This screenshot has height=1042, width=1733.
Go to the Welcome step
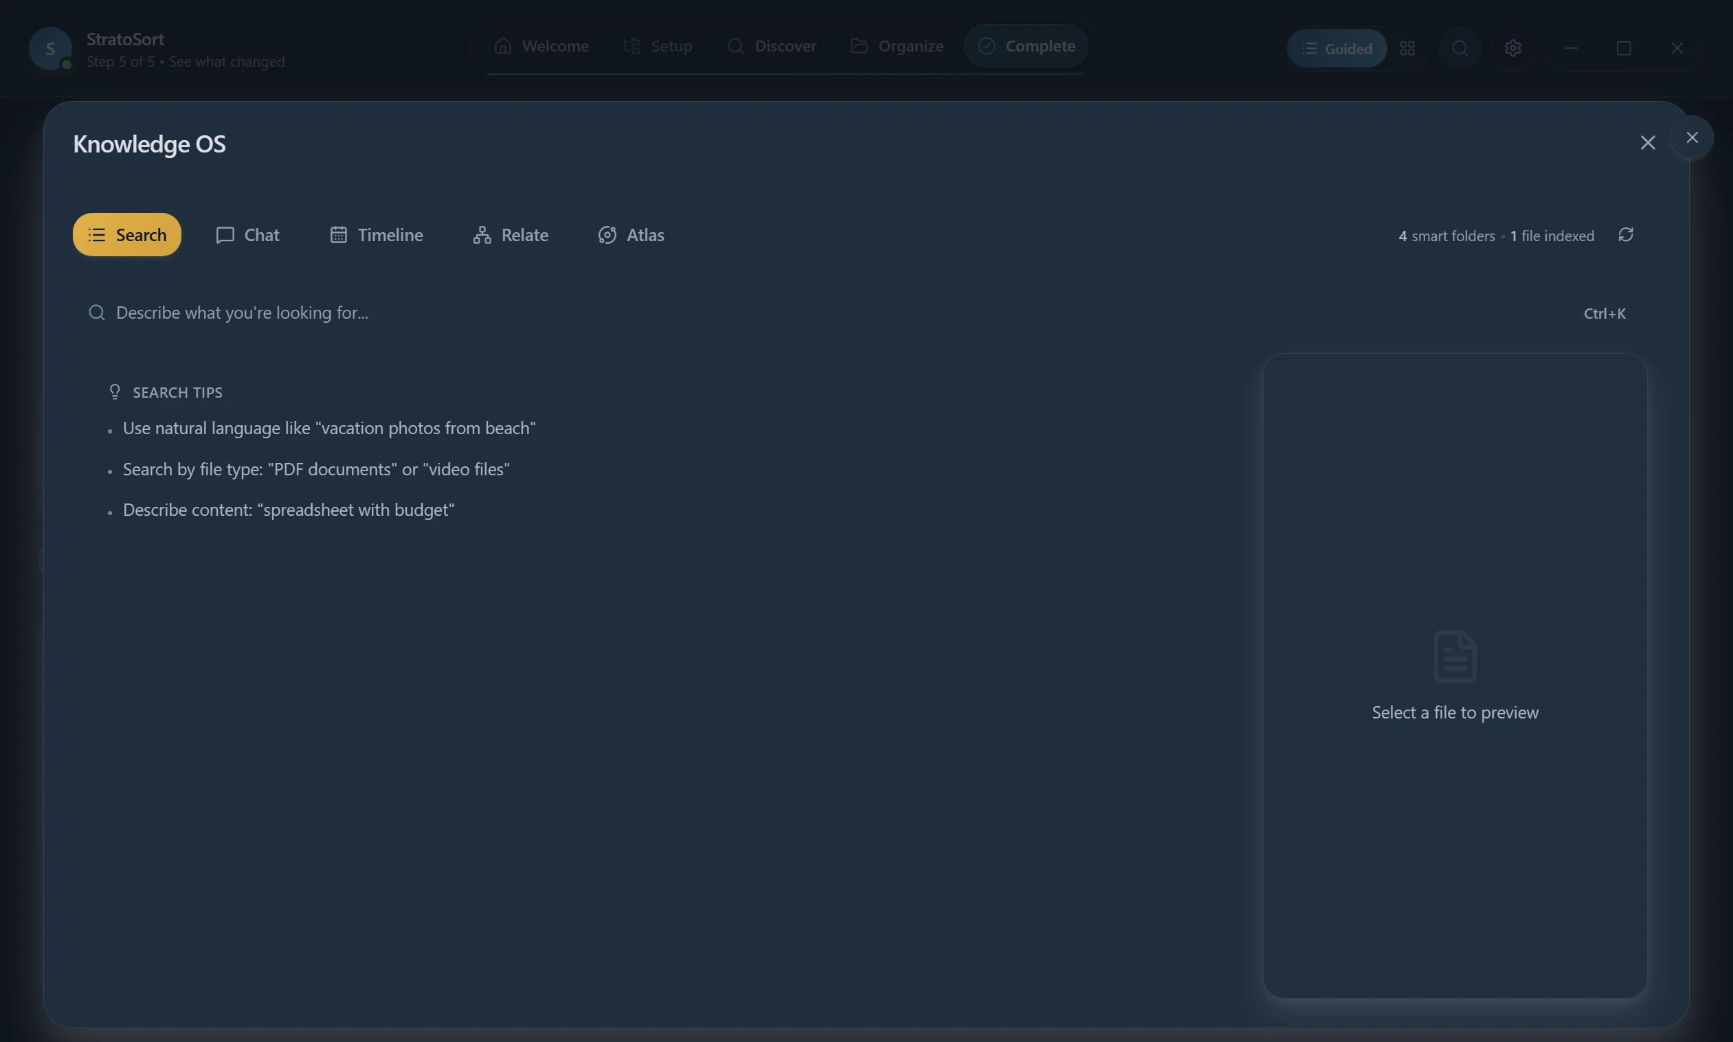pos(541,46)
